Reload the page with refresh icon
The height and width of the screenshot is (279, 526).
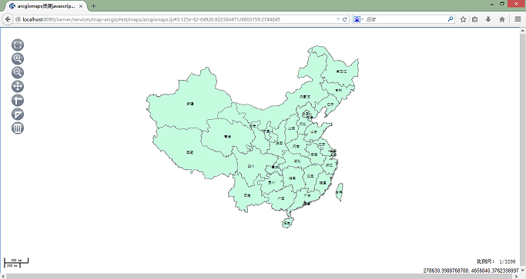point(344,19)
